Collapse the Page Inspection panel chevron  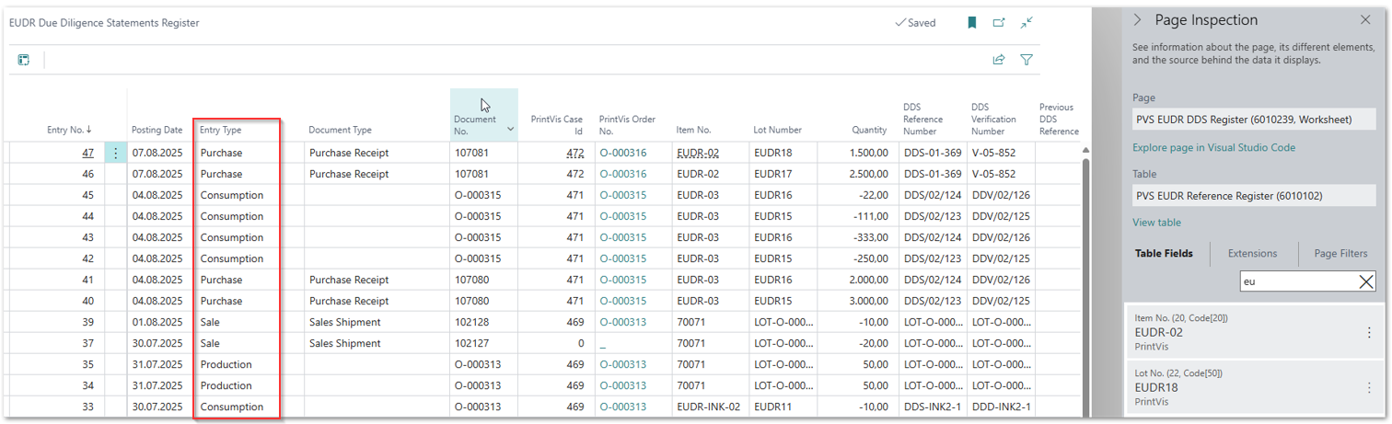click(x=1138, y=19)
